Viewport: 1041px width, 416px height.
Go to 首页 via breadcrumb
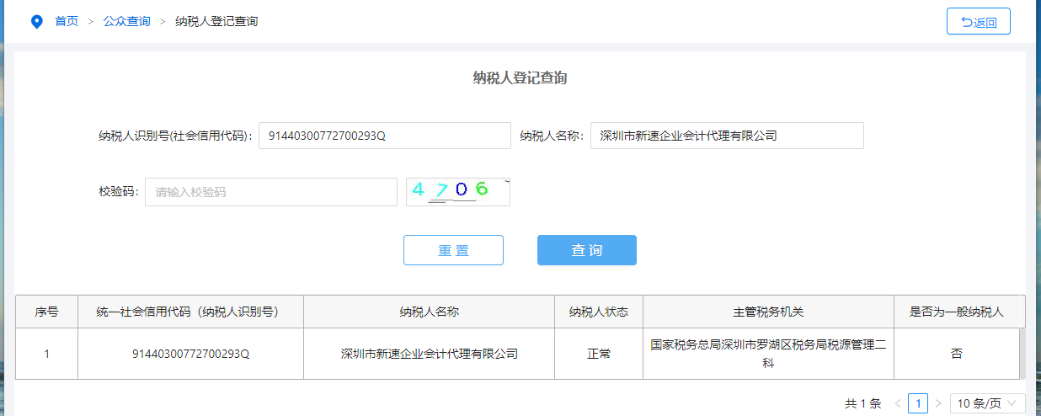pyautogui.click(x=67, y=22)
